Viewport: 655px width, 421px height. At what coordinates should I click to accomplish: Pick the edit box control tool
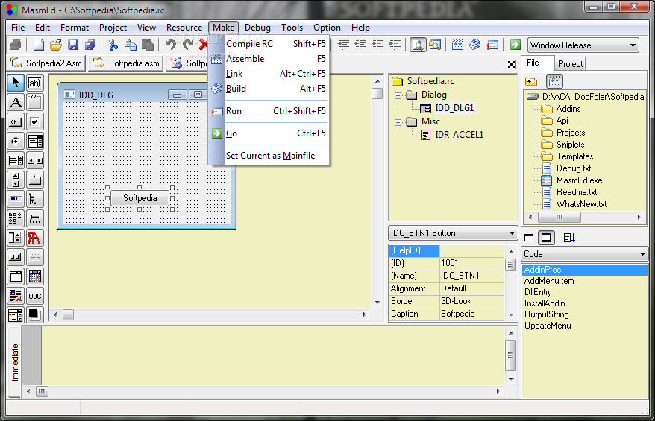pyautogui.click(x=34, y=83)
